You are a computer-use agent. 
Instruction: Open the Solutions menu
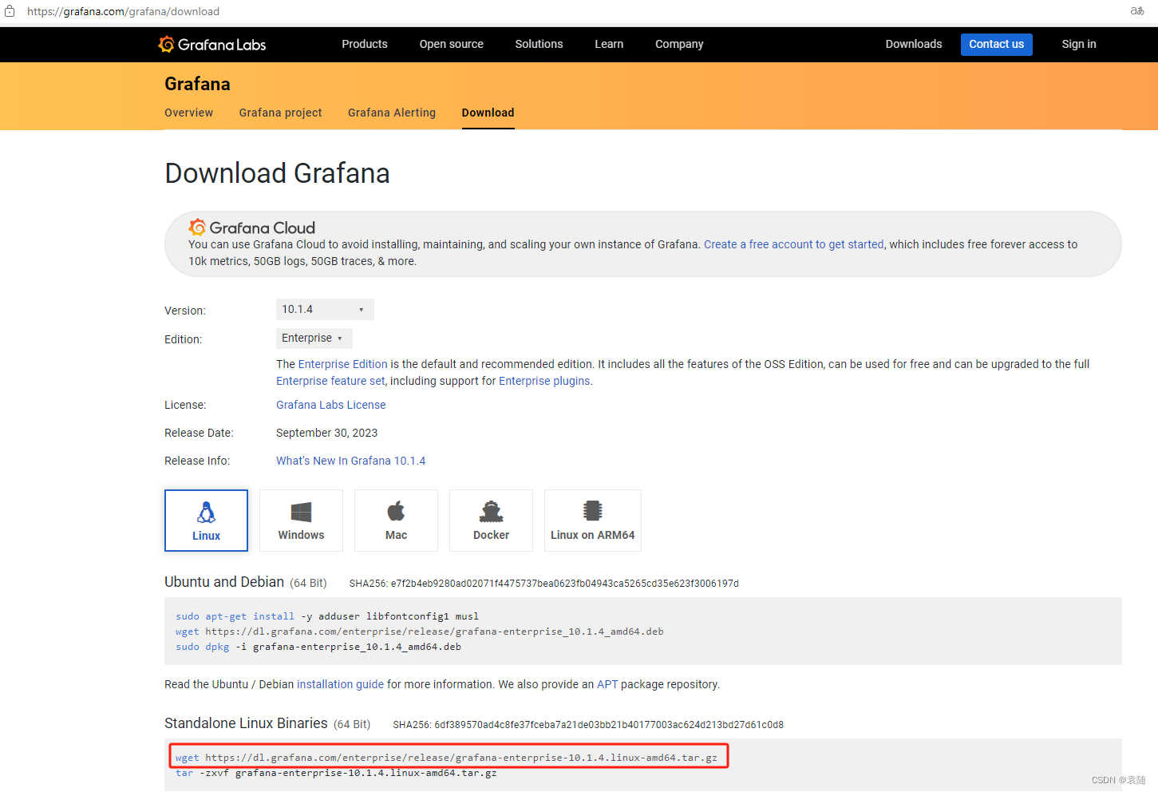click(x=539, y=44)
